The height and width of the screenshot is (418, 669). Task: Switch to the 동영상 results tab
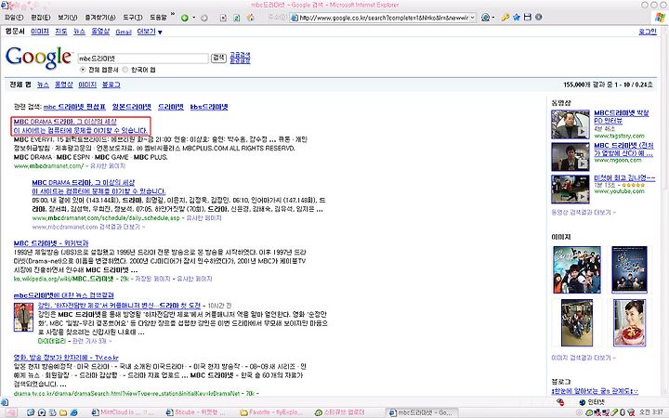pos(63,85)
